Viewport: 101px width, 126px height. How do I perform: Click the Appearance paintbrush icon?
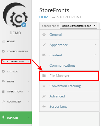(x=44, y=45)
